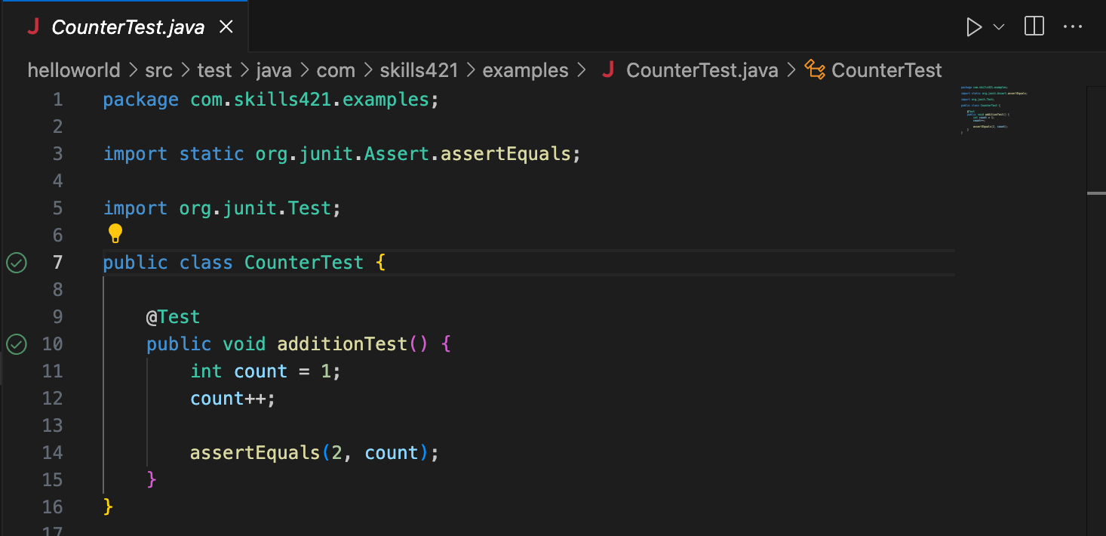Image resolution: width=1106 pixels, height=536 pixels.
Task: Click the Java file icon in the tab
Action: pos(33,27)
